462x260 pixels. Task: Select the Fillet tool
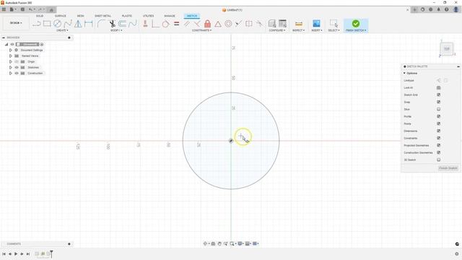(x=101, y=24)
